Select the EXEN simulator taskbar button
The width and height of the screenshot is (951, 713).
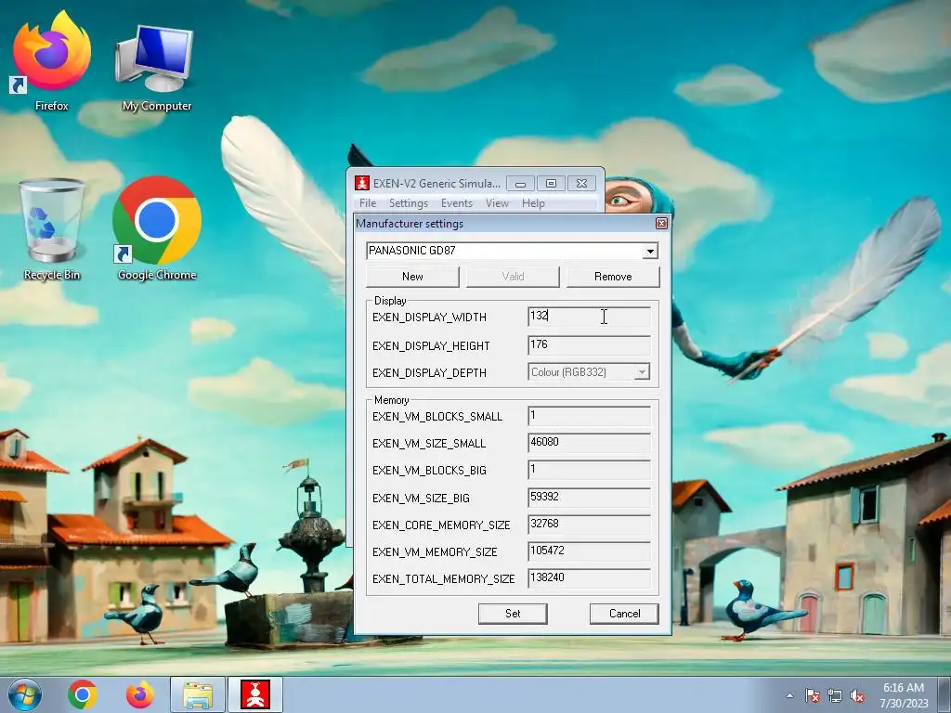coord(255,694)
